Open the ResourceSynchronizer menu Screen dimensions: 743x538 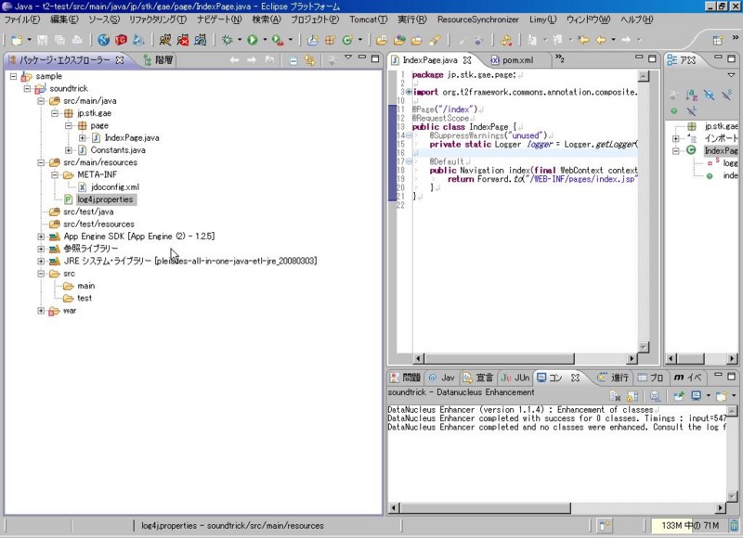click(x=477, y=19)
